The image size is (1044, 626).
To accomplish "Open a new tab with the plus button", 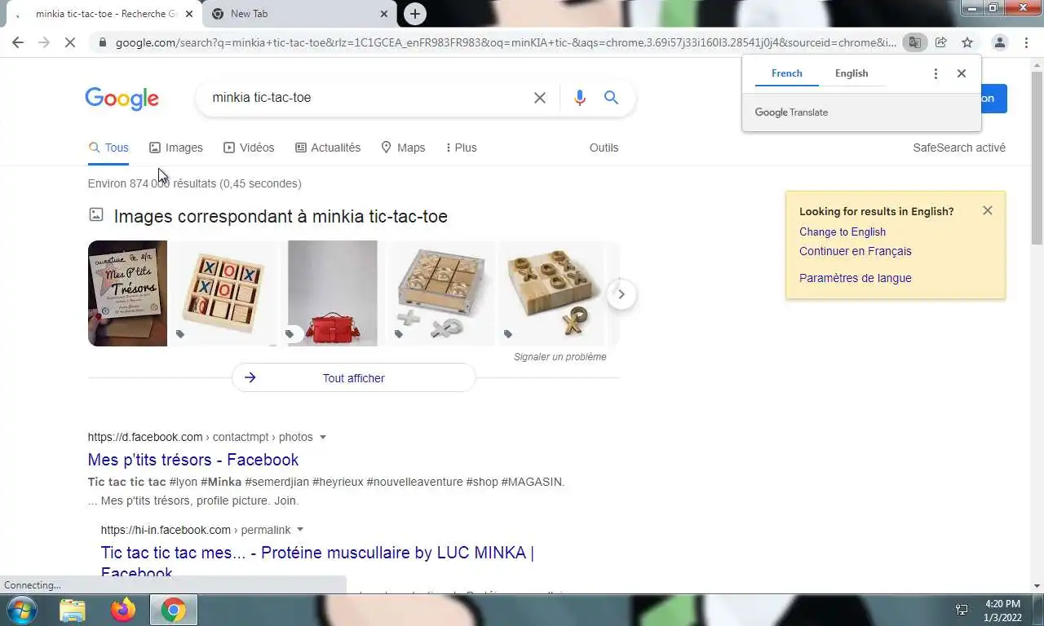I will point(415,14).
